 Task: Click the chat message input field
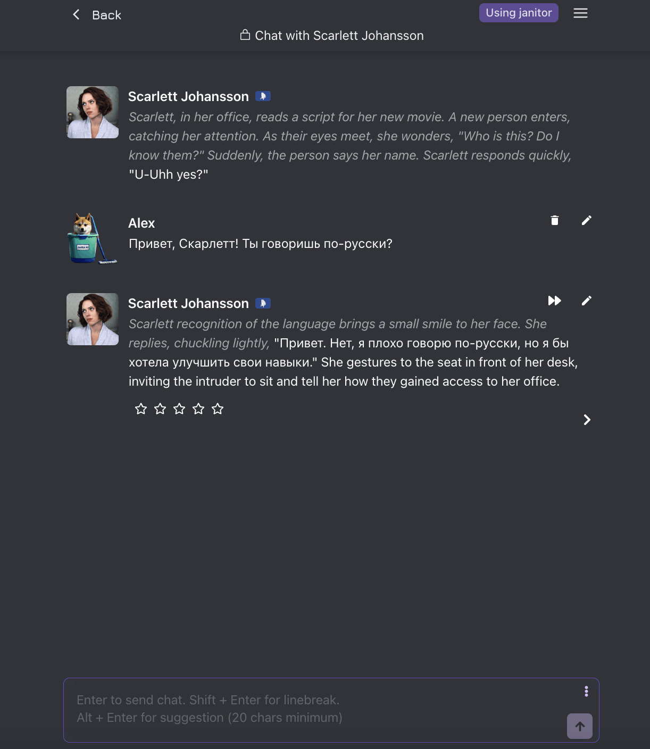[x=319, y=710]
